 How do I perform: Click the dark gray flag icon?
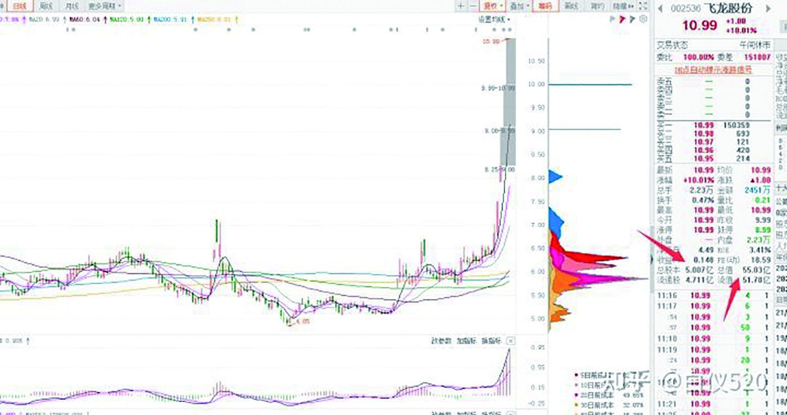pos(633,19)
